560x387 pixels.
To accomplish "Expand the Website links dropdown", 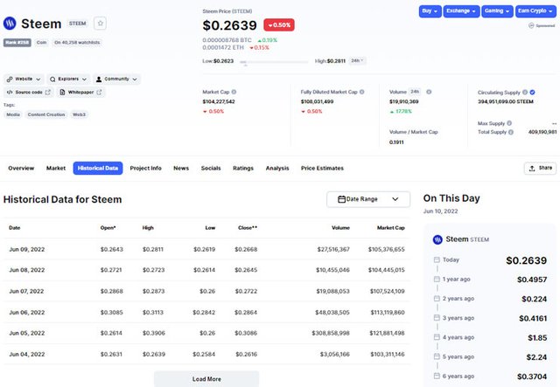I will point(24,79).
